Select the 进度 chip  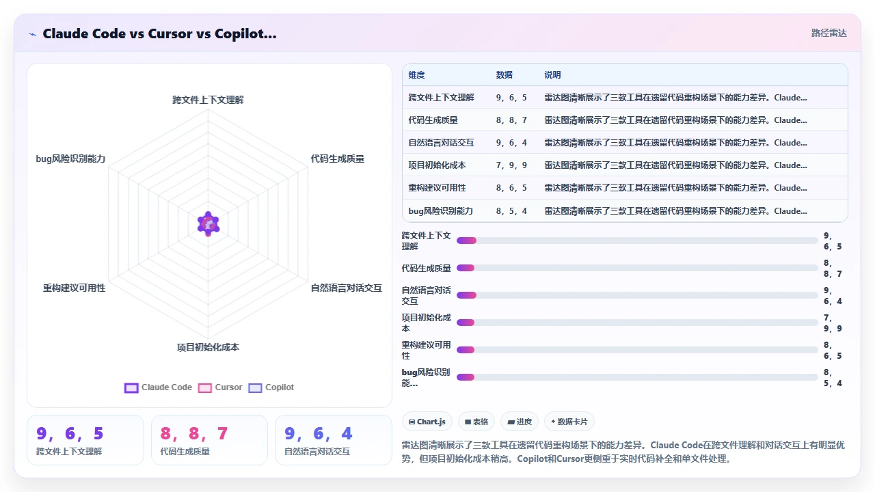[520, 422]
